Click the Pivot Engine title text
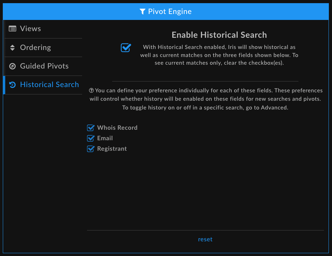Screen dimensions: 332x256 (x=170, y=12)
